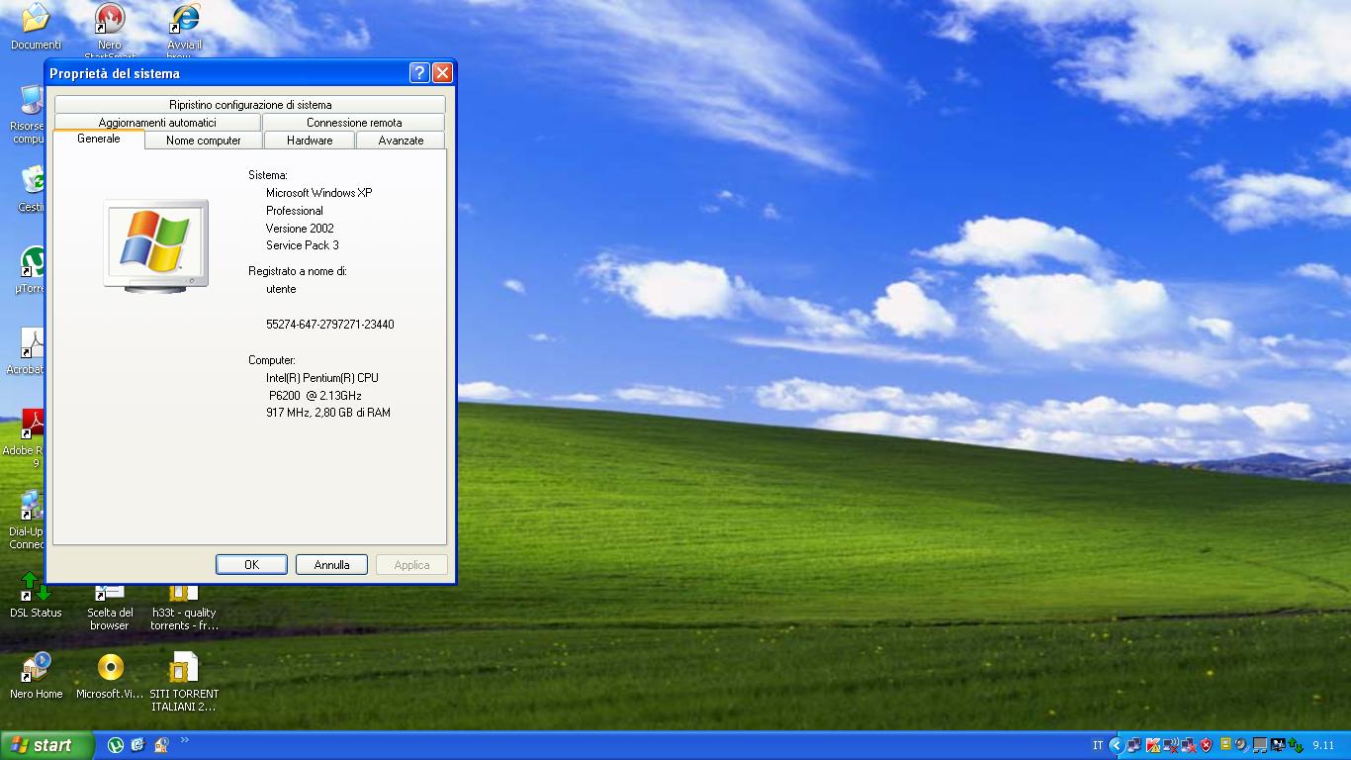Switch to Aggiornamenti automatici tab
The width and height of the screenshot is (1351, 760).
[x=157, y=122]
